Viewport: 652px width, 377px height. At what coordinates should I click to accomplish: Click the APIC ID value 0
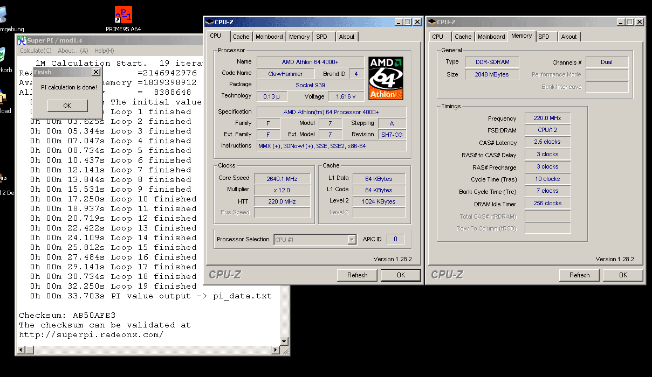pyautogui.click(x=395, y=239)
